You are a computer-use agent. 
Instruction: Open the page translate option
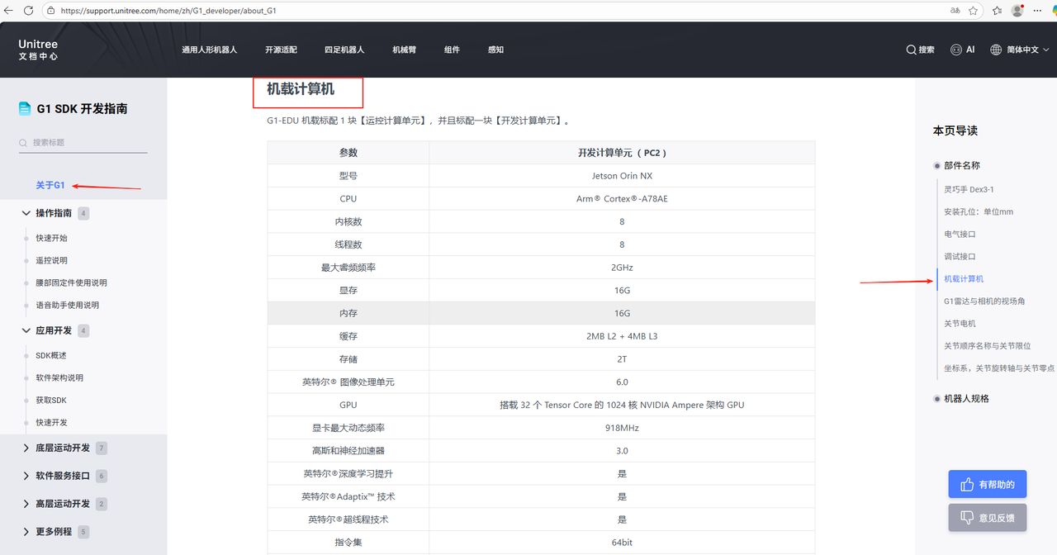955,11
